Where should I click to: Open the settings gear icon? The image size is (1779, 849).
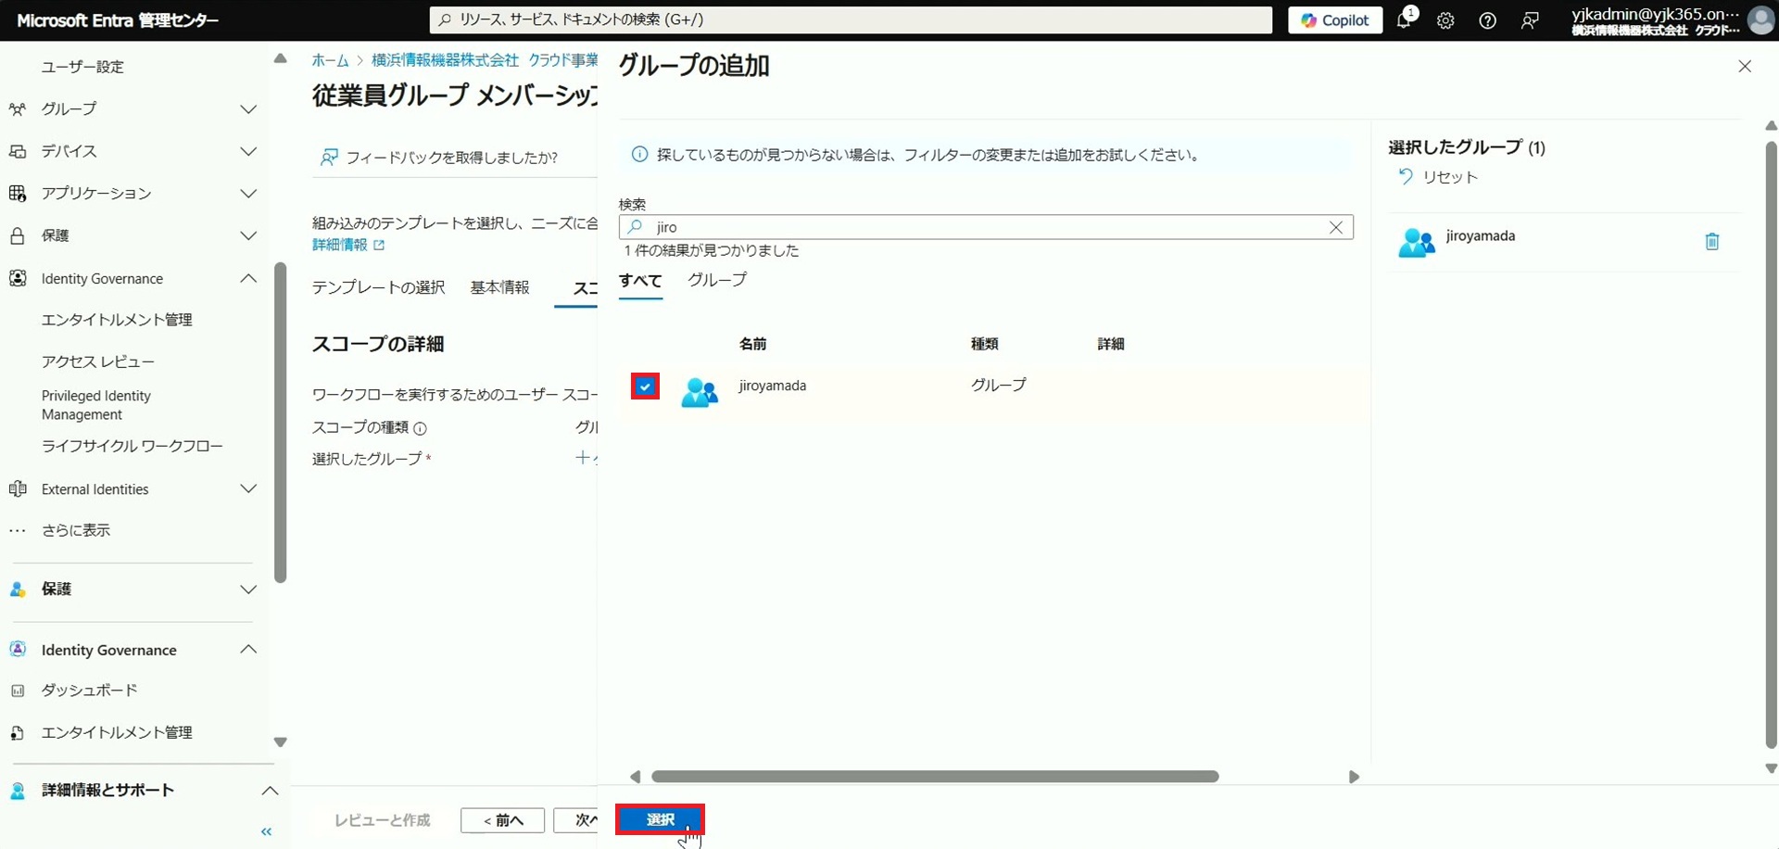(x=1445, y=20)
